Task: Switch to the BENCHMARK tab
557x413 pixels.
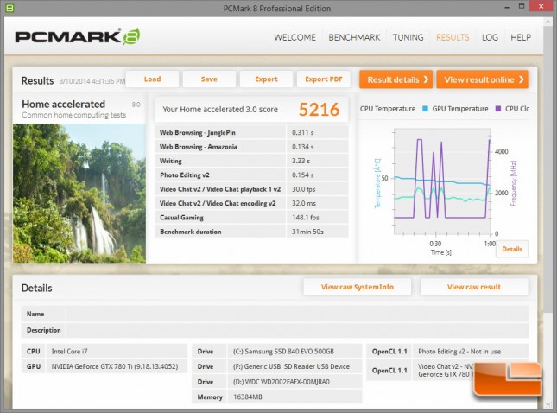Action: 354,37
